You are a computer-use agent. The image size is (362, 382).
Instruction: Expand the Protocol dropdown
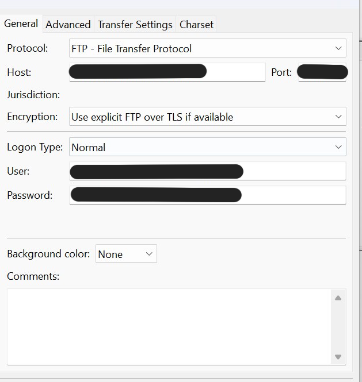[207, 49]
